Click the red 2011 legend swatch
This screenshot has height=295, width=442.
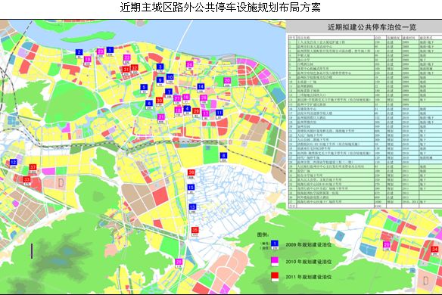coord(275,277)
